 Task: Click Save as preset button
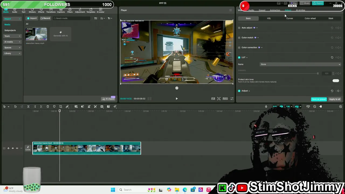319,99
